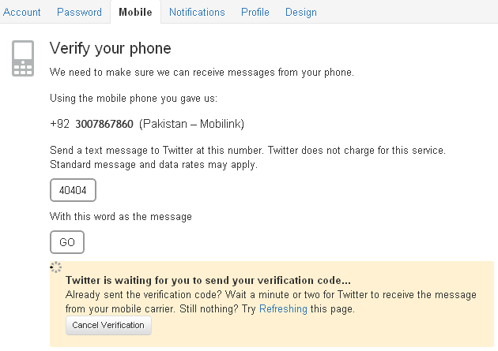The height and width of the screenshot is (351, 498).
Task: Open the Notifications tab
Action: coord(197,12)
